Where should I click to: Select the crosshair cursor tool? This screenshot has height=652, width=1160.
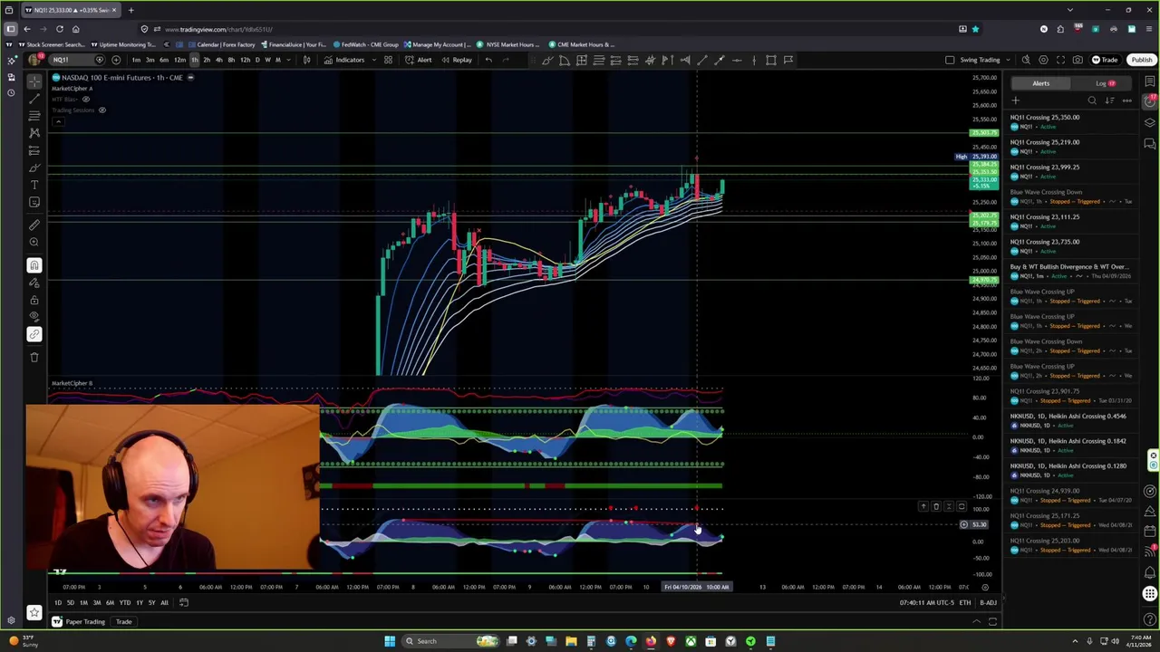34,81
